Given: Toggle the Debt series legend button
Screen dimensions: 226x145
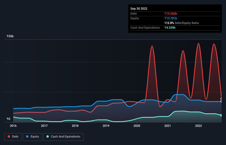Looking at the screenshot, I should (x=13, y=137).
